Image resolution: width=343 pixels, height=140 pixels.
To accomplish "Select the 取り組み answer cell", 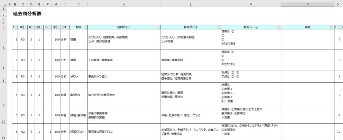I will 79,95.
